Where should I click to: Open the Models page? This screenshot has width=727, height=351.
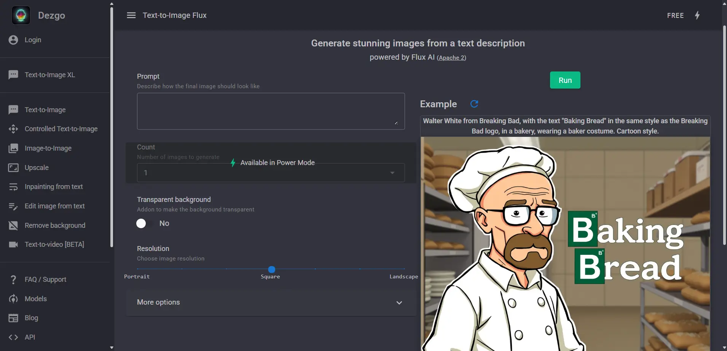[x=36, y=299]
